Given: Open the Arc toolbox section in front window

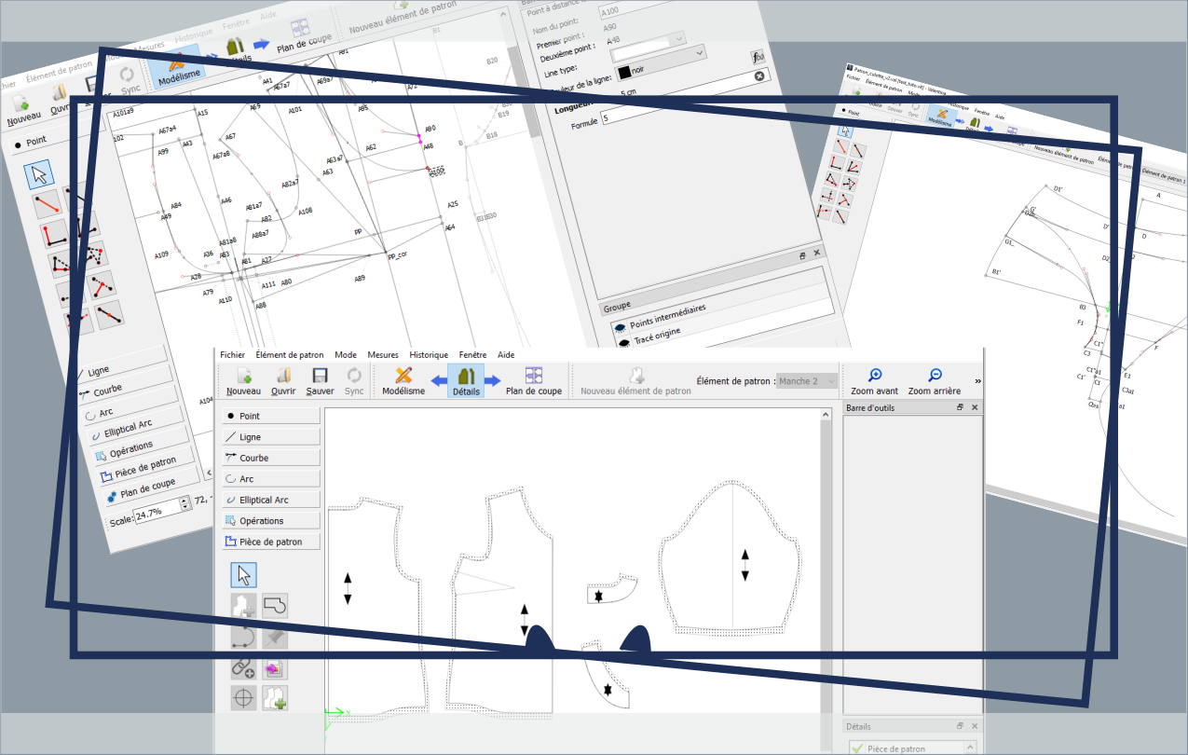Looking at the screenshot, I should click(271, 479).
